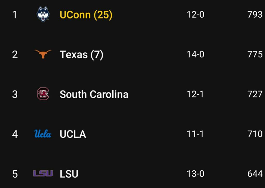Open the UCLA team name link
This screenshot has height=188, width=265.
(73, 134)
